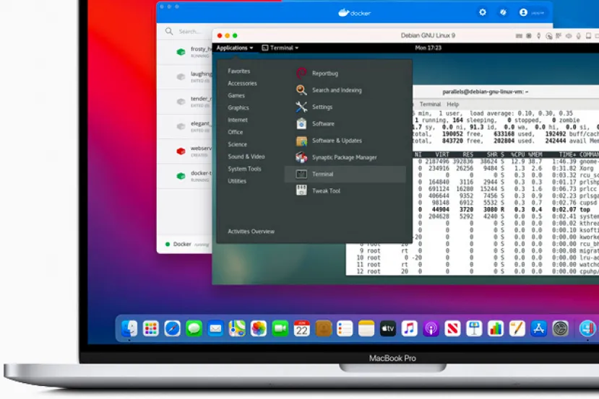Click the 12 root process row
599x399 pixels.
[472, 271]
